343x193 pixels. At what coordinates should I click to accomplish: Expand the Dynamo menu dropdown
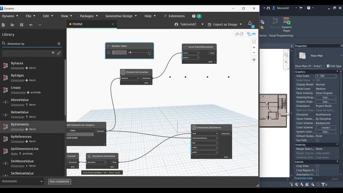(10, 16)
